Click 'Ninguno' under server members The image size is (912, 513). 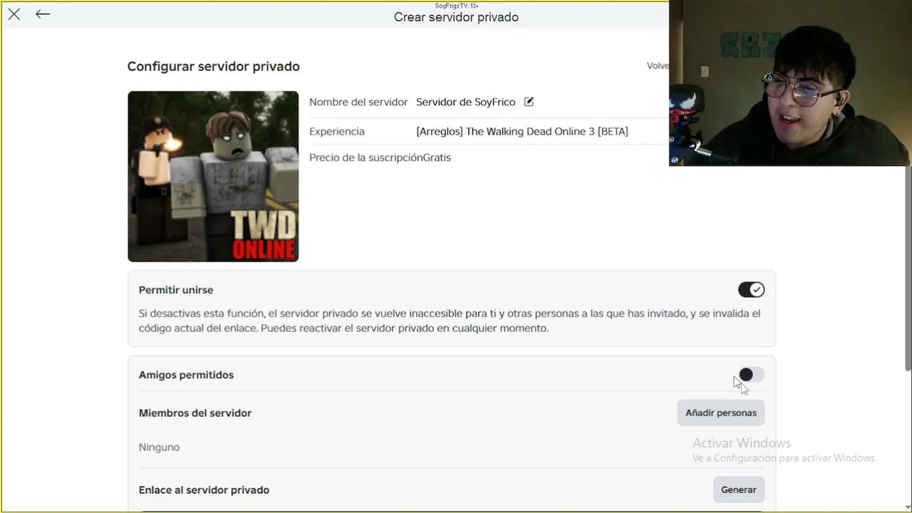[159, 447]
